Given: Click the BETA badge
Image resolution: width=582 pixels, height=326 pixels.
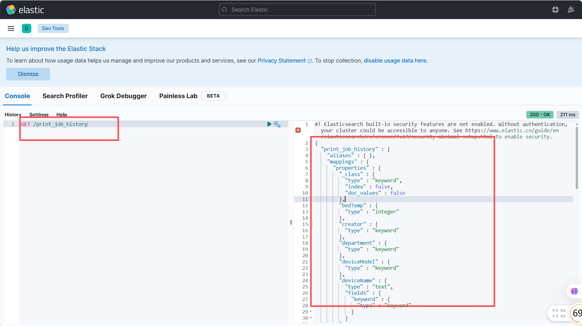Looking at the screenshot, I should tap(213, 96).
